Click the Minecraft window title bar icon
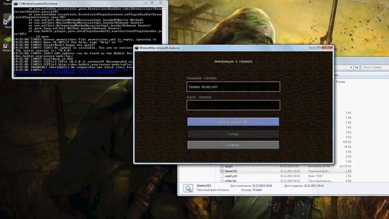 pyautogui.click(x=136, y=47)
